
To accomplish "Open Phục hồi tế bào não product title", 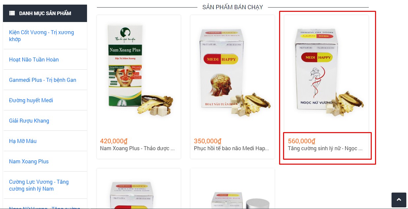I will 231,148.
